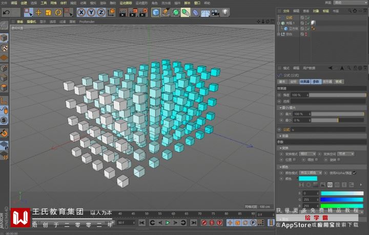Open the Render Settings clapperboard with gear
369x235 pixels.
[x=143, y=12]
